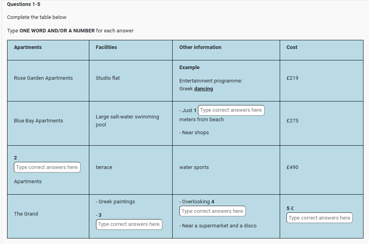Select the 'Facilities' column header
The image size is (369, 244).
pos(106,47)
